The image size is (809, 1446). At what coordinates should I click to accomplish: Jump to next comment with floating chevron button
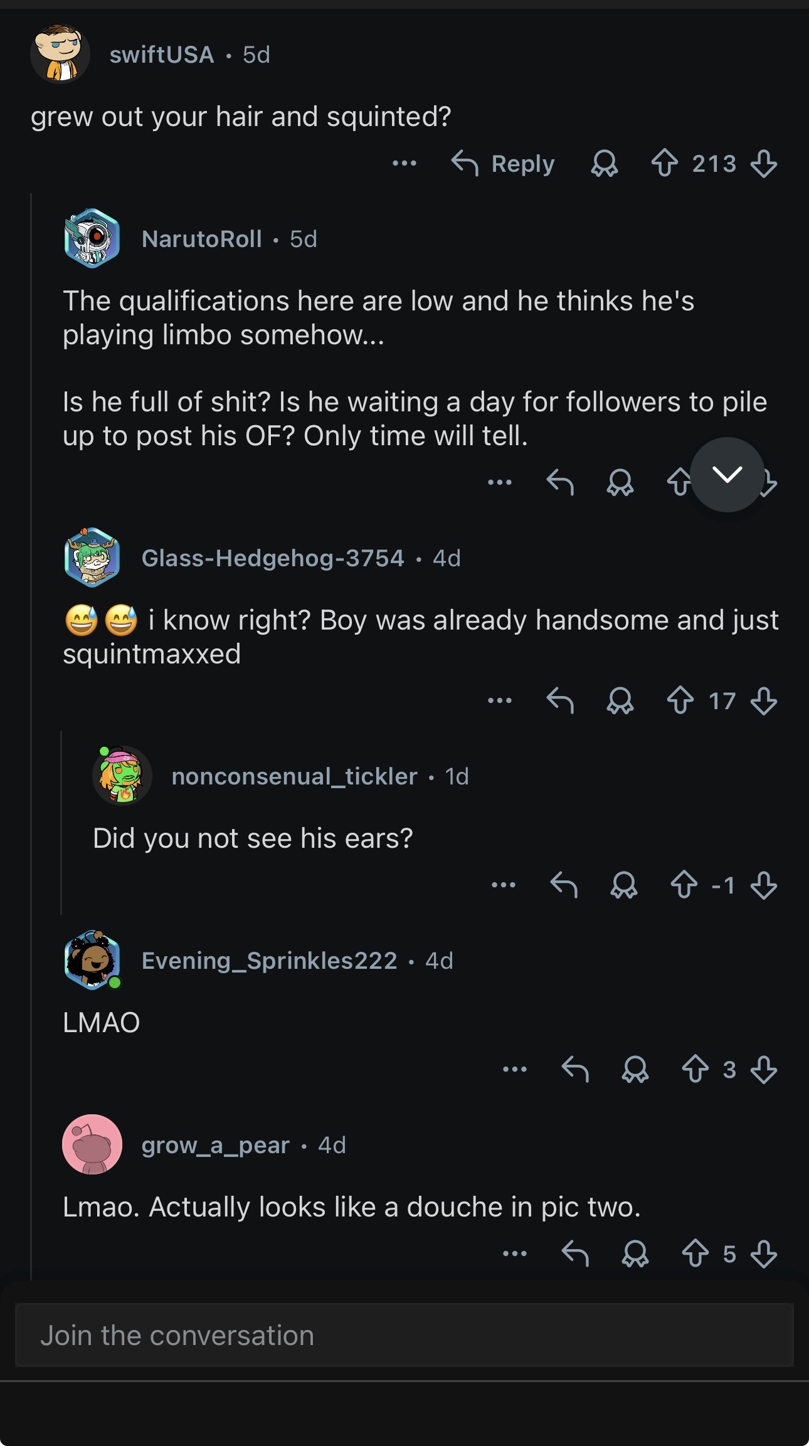pyautogui.click(x=727, y=475)
